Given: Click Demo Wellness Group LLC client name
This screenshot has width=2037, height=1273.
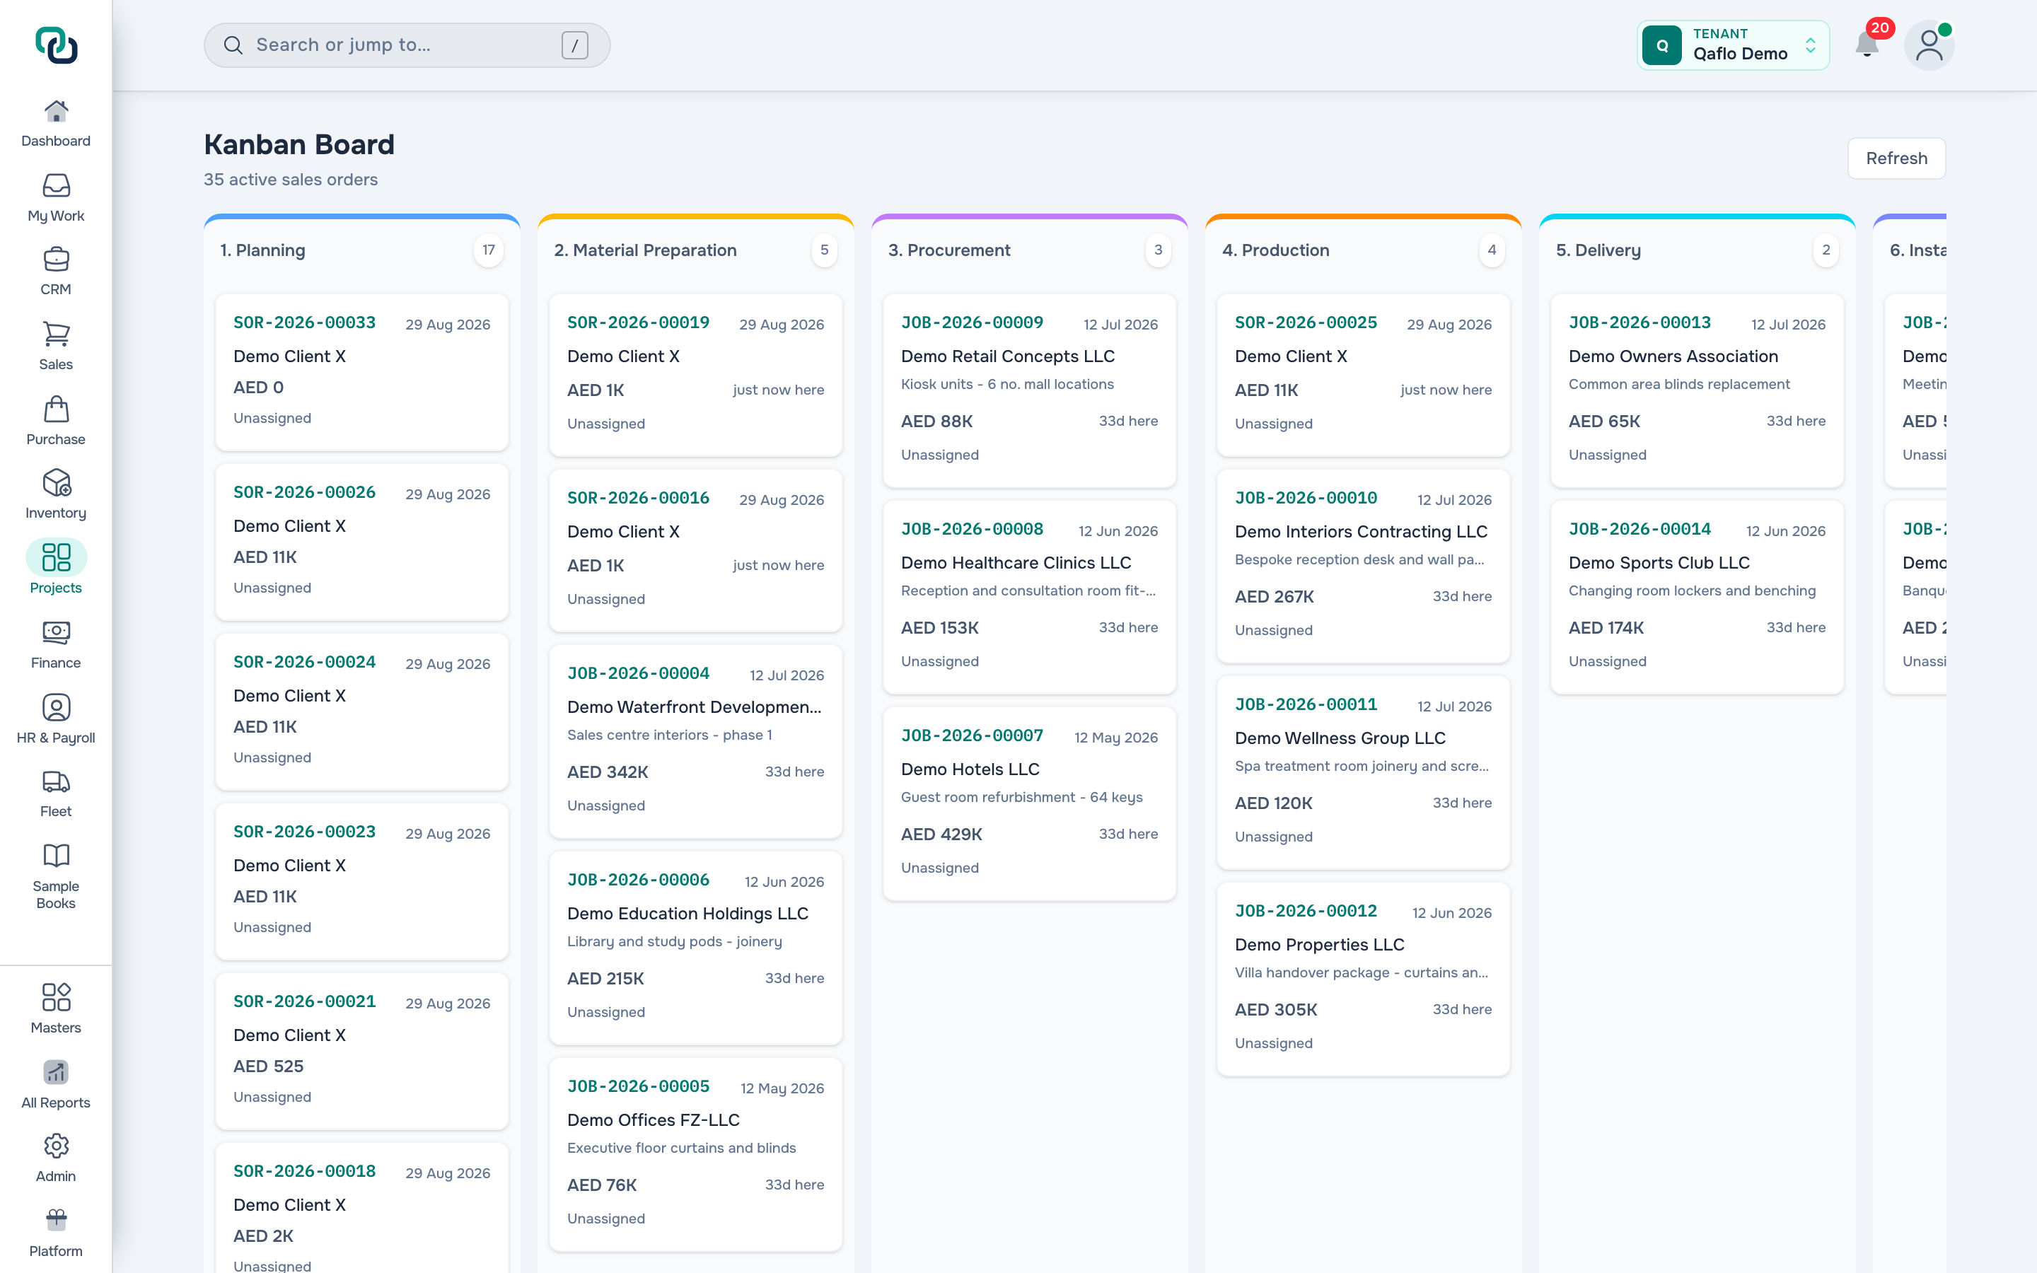Looking at the screenshot, I should click(1340, 738).
